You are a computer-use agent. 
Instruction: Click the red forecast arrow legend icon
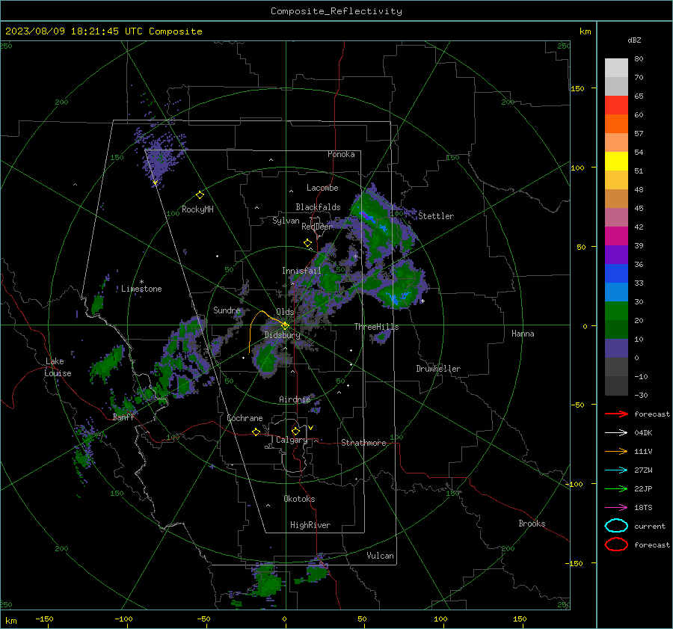click(616, 414)
